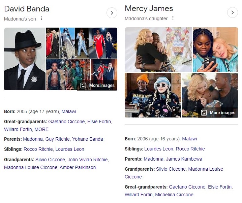Open three-dot menu beside Madonna's daughter
The image size is (242, 203).
(x=173, y=18)
